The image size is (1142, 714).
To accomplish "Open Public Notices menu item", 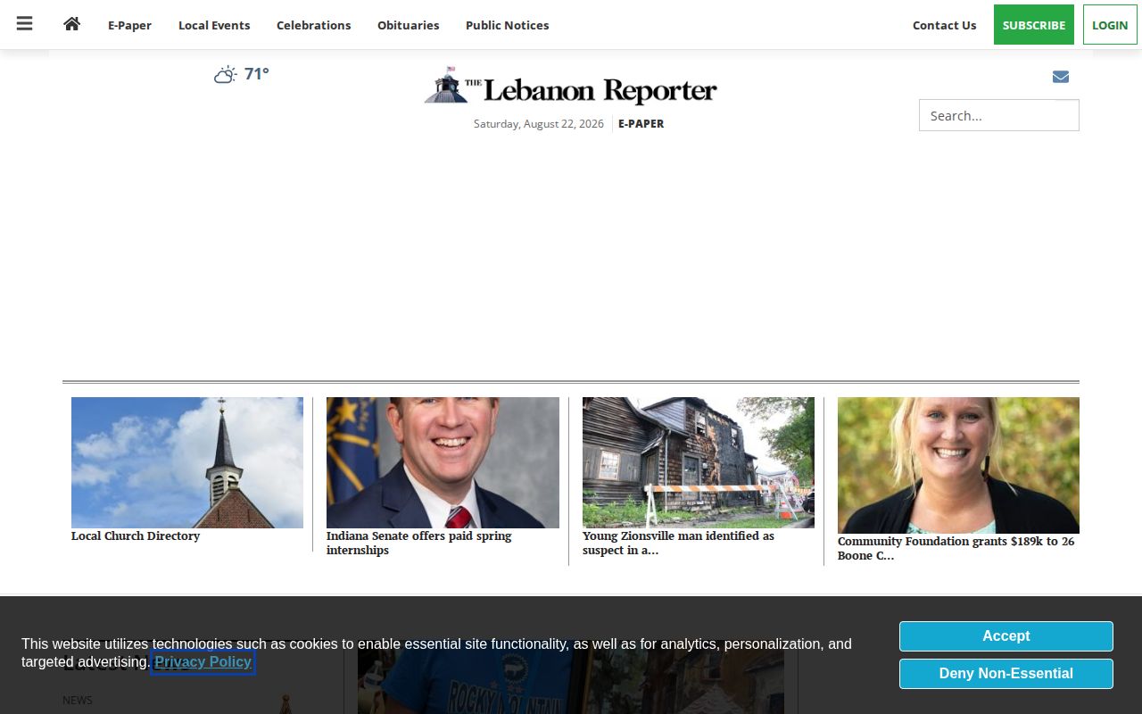I will (507, 25).
